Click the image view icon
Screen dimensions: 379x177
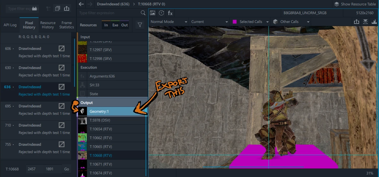(153, 13)
